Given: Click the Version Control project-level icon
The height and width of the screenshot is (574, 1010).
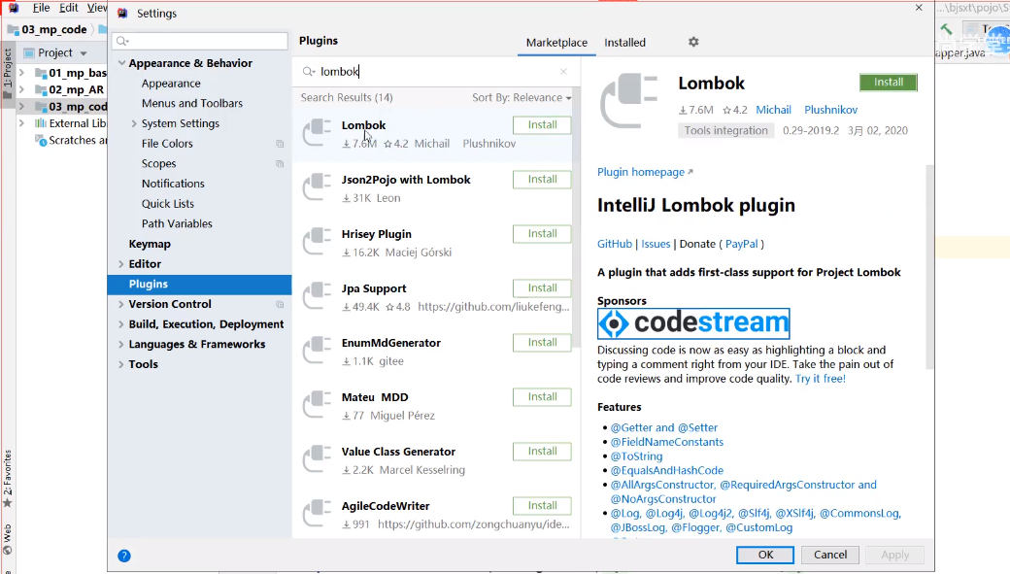Looking at the screenshot, I should (x=280, y=304).
